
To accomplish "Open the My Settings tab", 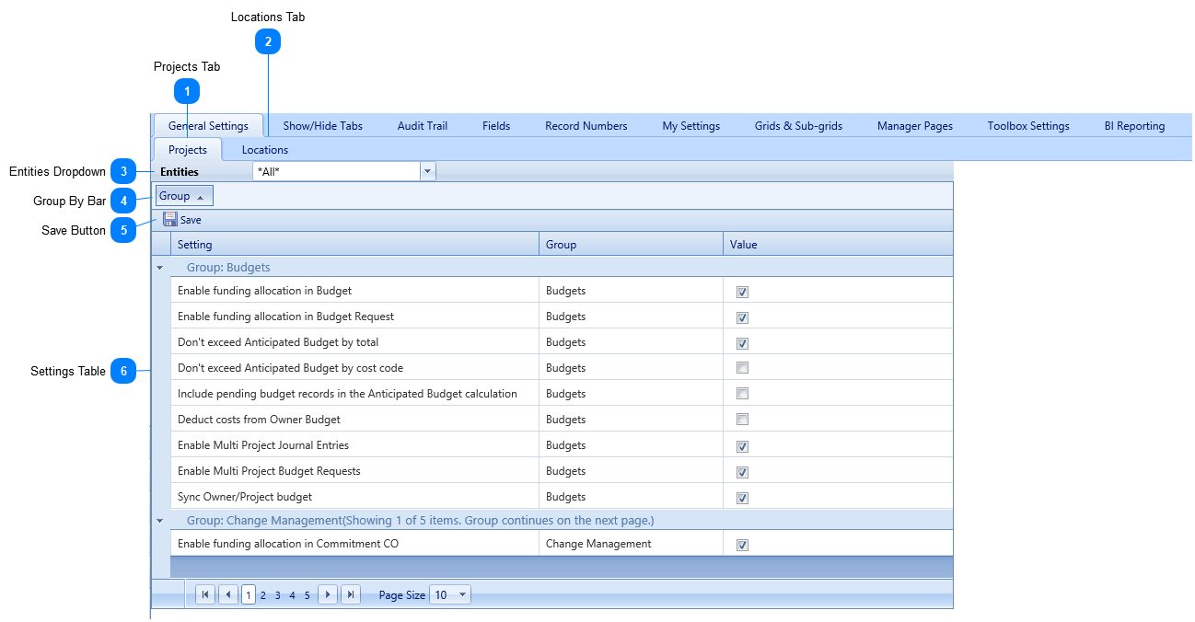I will coord(691,126).
